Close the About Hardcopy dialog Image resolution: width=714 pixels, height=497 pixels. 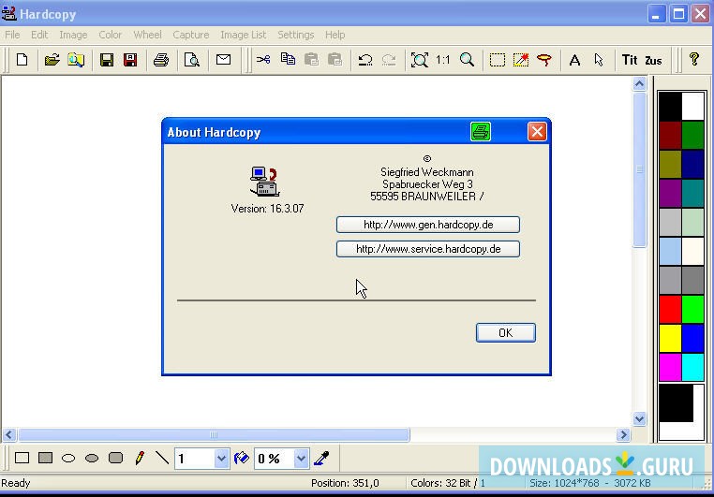pyautogui.click(x=537, y=132)
